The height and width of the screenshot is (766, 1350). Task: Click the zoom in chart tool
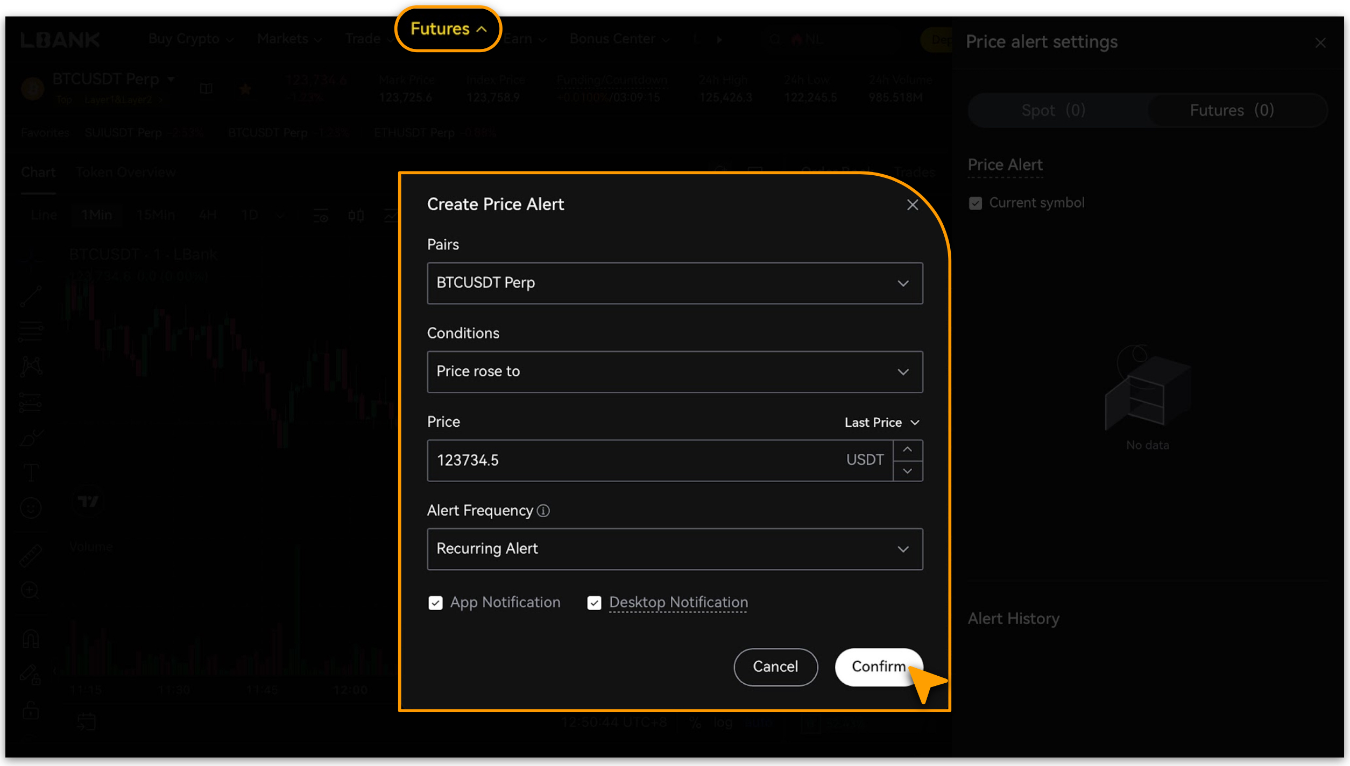pos(31,590)
